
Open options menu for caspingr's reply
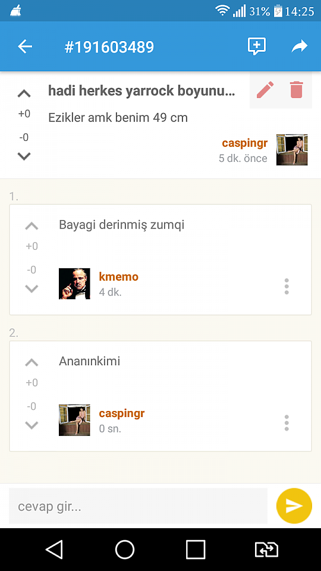[x=287, y=423]
